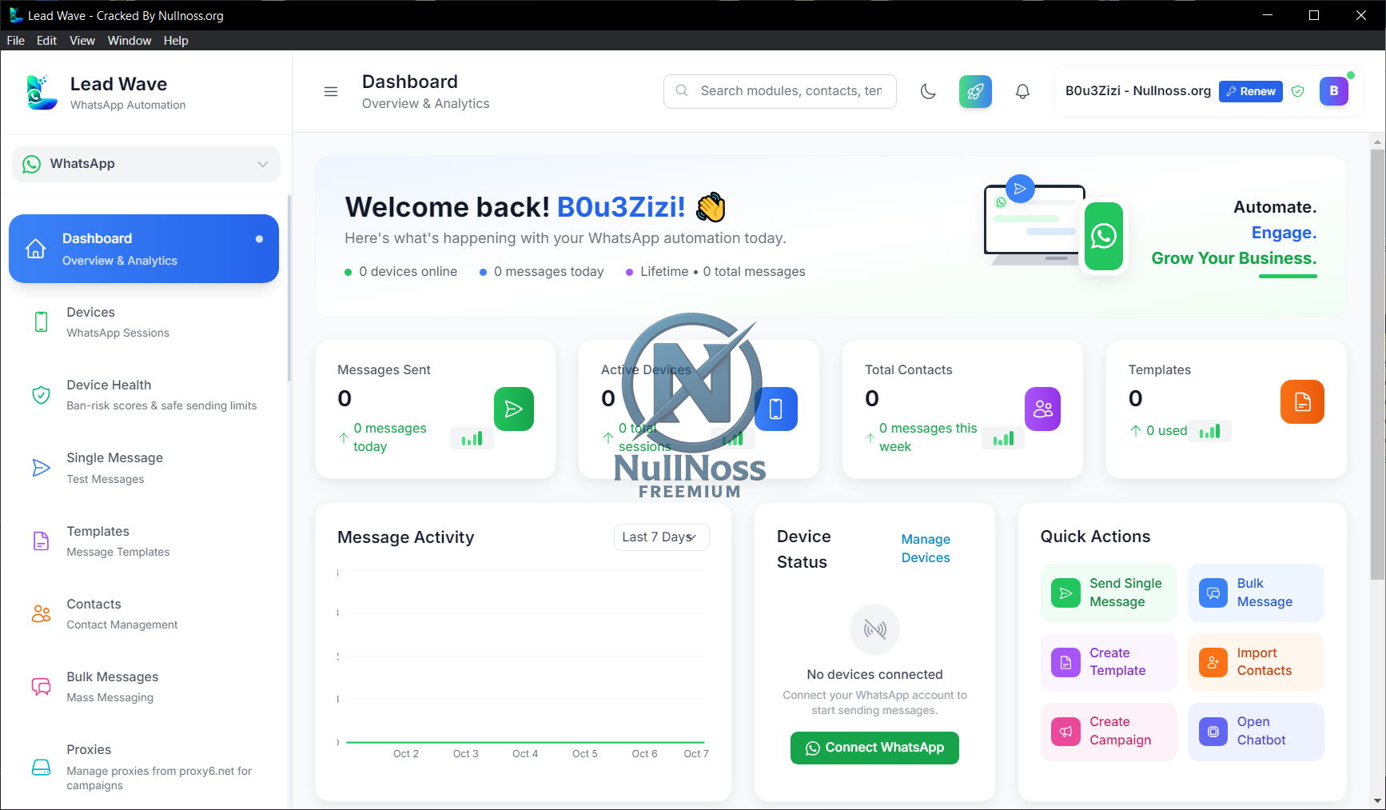
Task: Open the Help menu
Action: (176, 41)
